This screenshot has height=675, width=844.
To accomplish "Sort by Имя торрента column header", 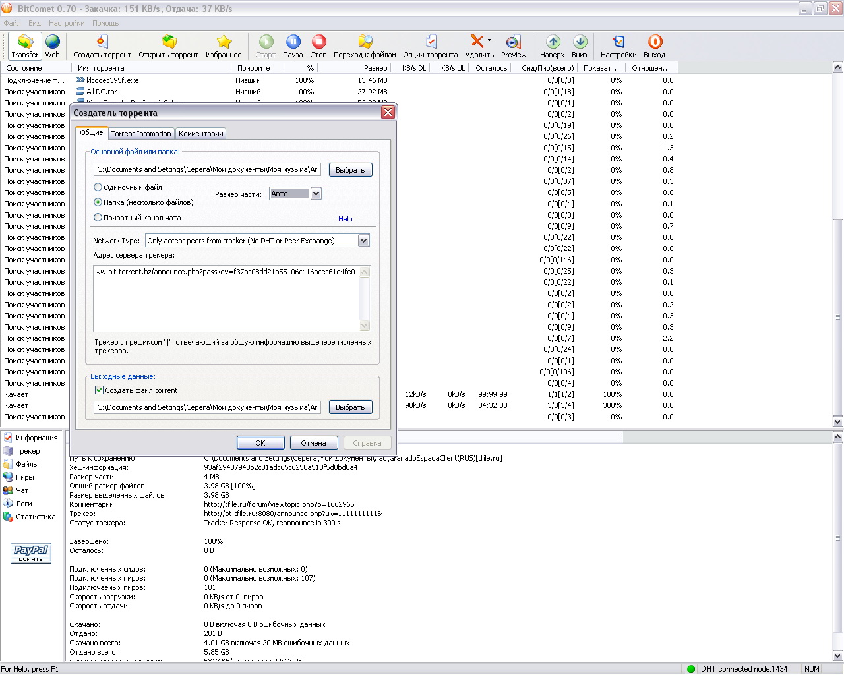I will click(151, 68).
